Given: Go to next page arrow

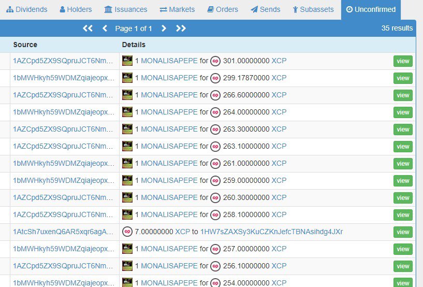Looking at the screenshot, I should 164,28.
